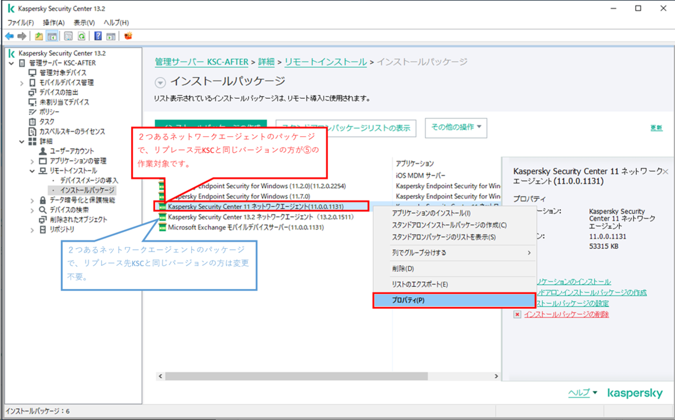Image resolution: width=675 pixels, height=420 pixels.
Task: Click the インストールパッケージの削除 link
Action: [566, 314]
